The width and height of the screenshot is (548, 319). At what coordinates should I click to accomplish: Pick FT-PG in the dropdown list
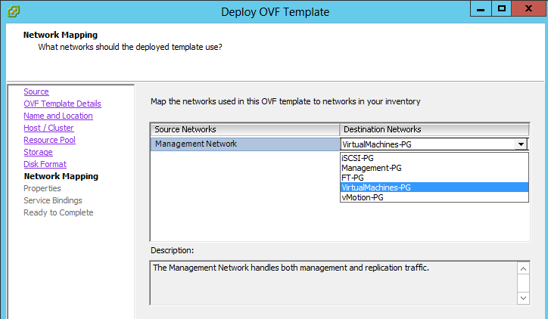click(353, 178)
